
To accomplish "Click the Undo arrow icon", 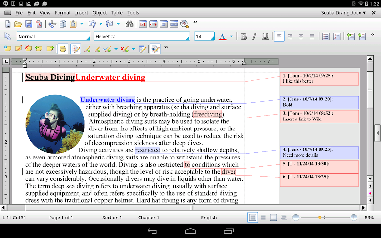I will coord(92,24).
